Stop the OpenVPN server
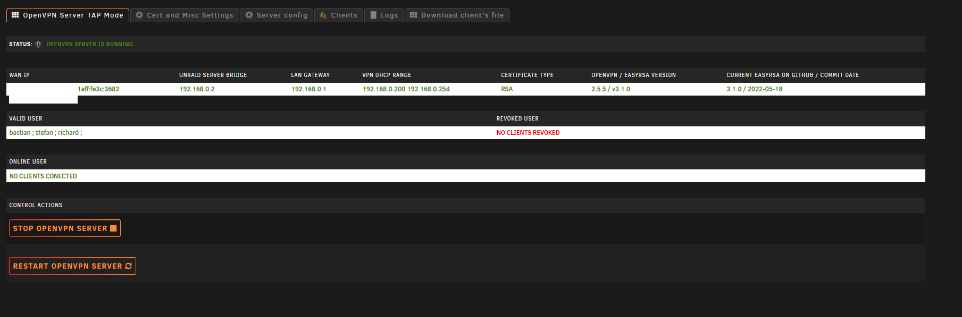 pos(65,228)
